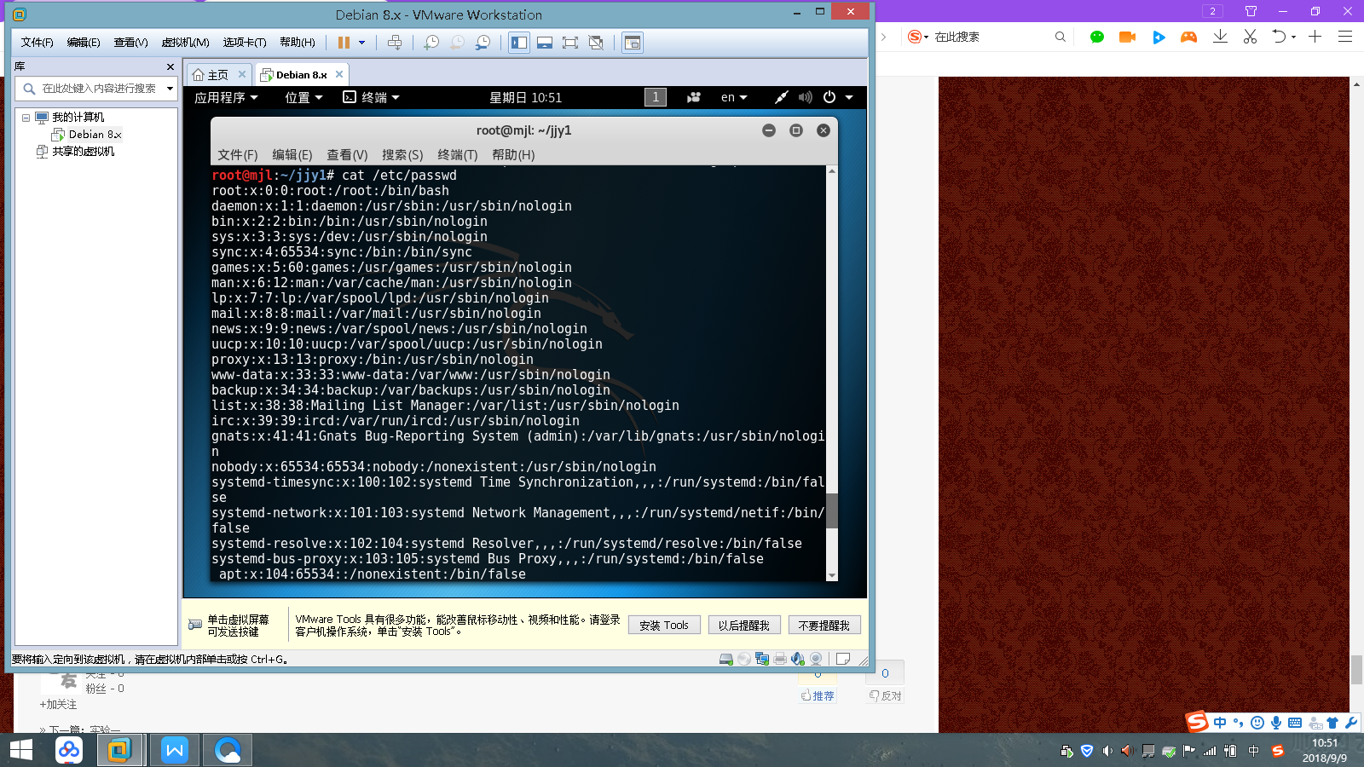Open the 编辑(E) menu in VMware
1364x767 pixels.
point(84,43)
